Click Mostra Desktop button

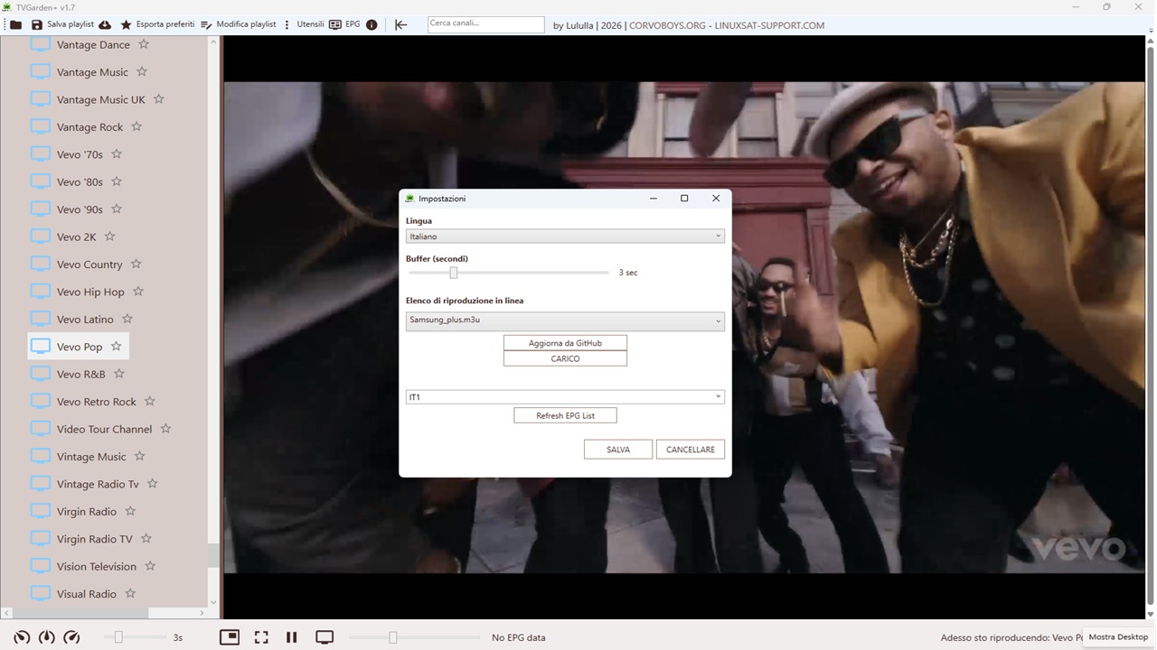[x=1118, y=637]
